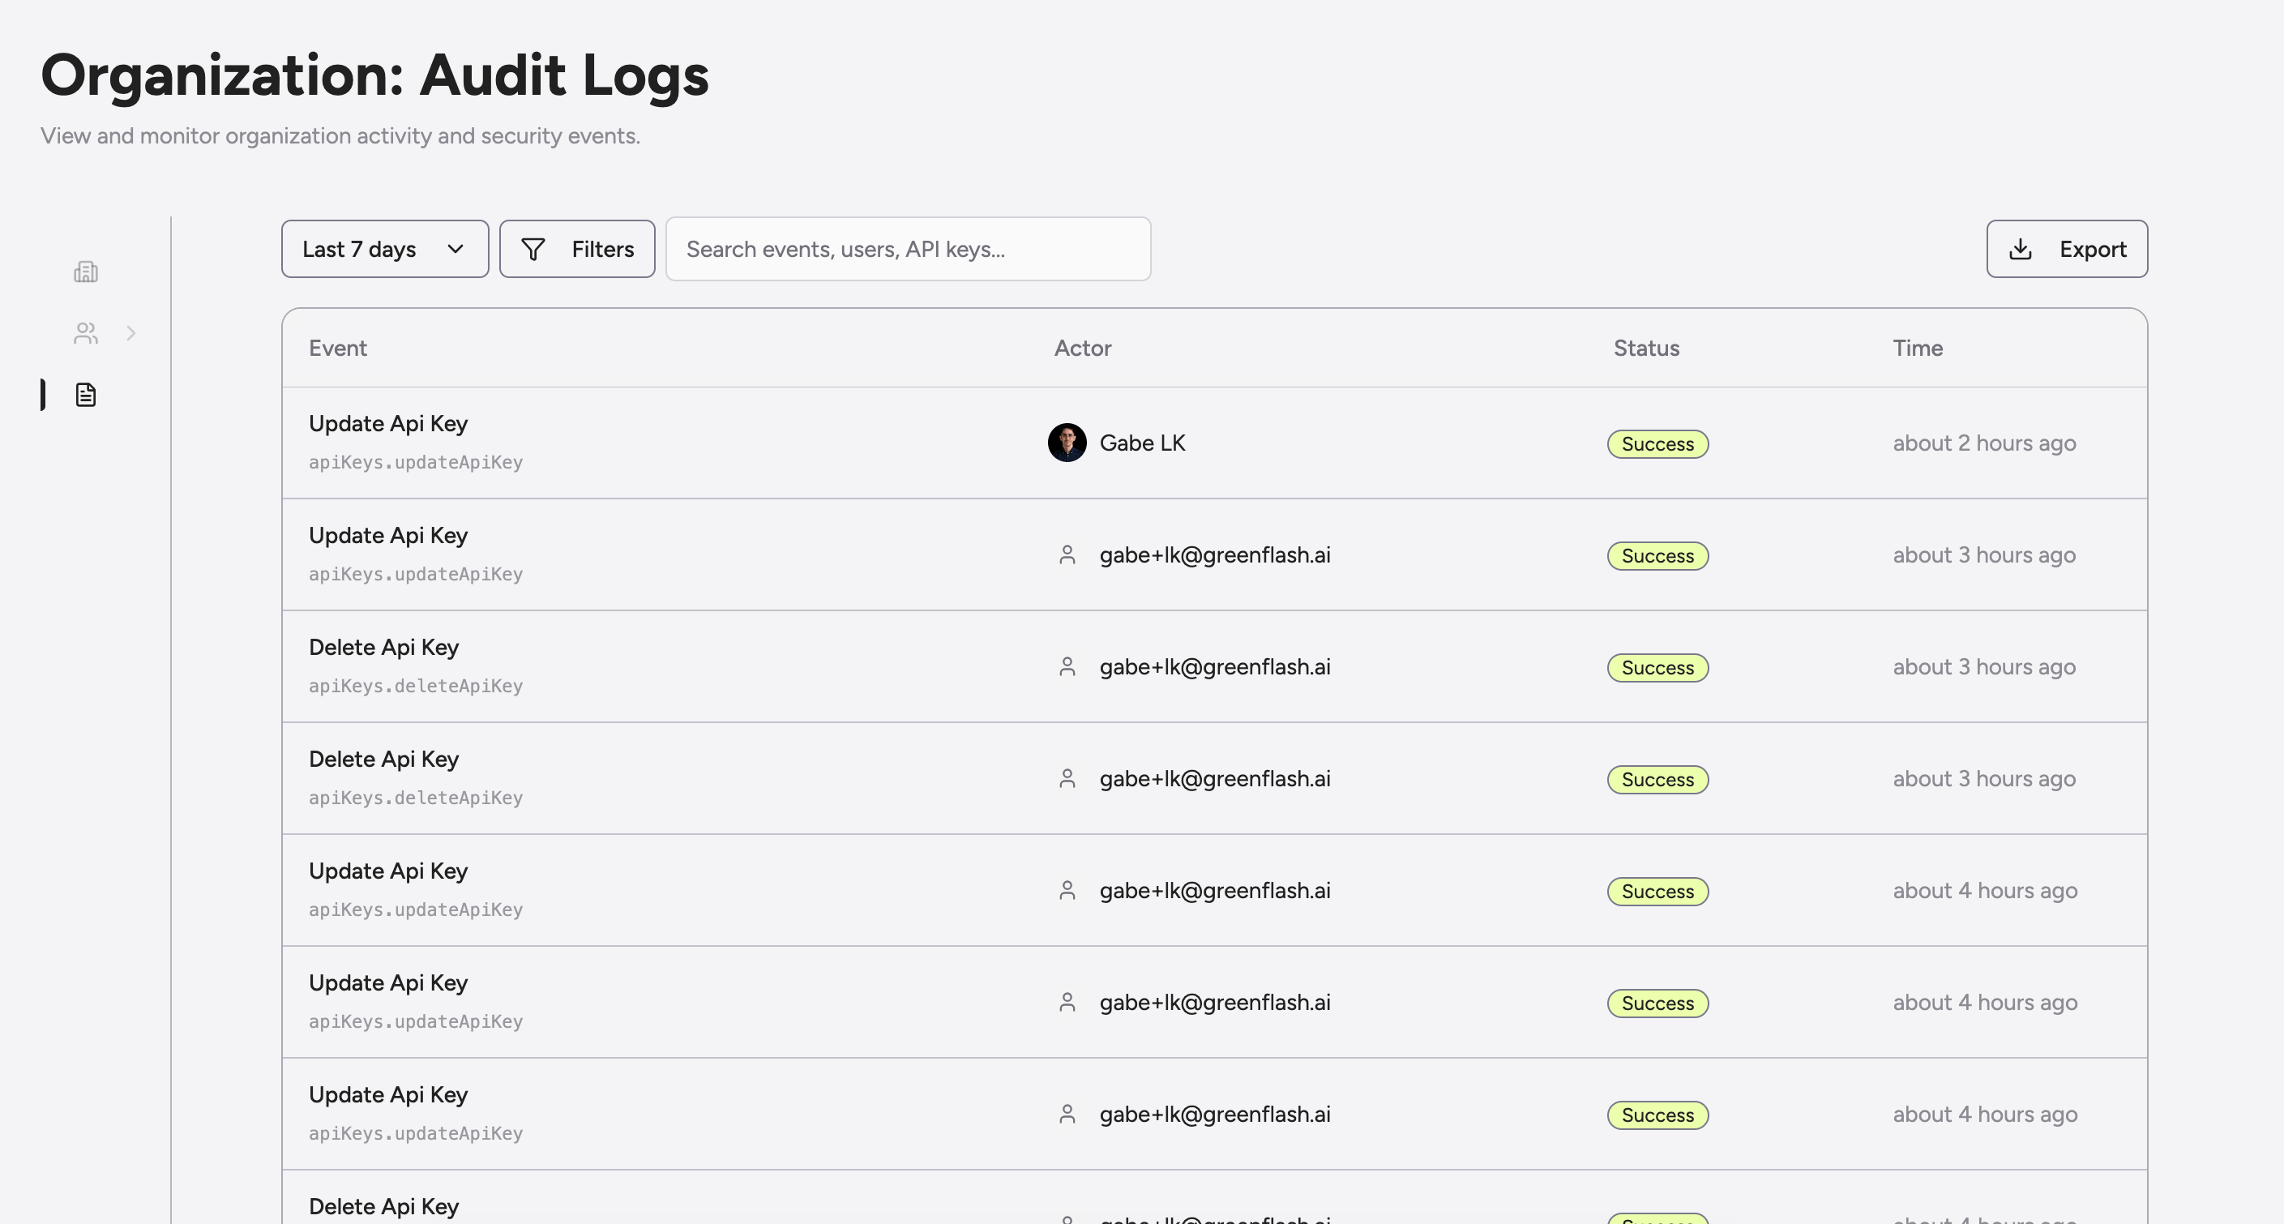Expand the members section chevron in sidebar
Image resolution: width=2284 pixels, height=1224 pixels.
point(131,333)
